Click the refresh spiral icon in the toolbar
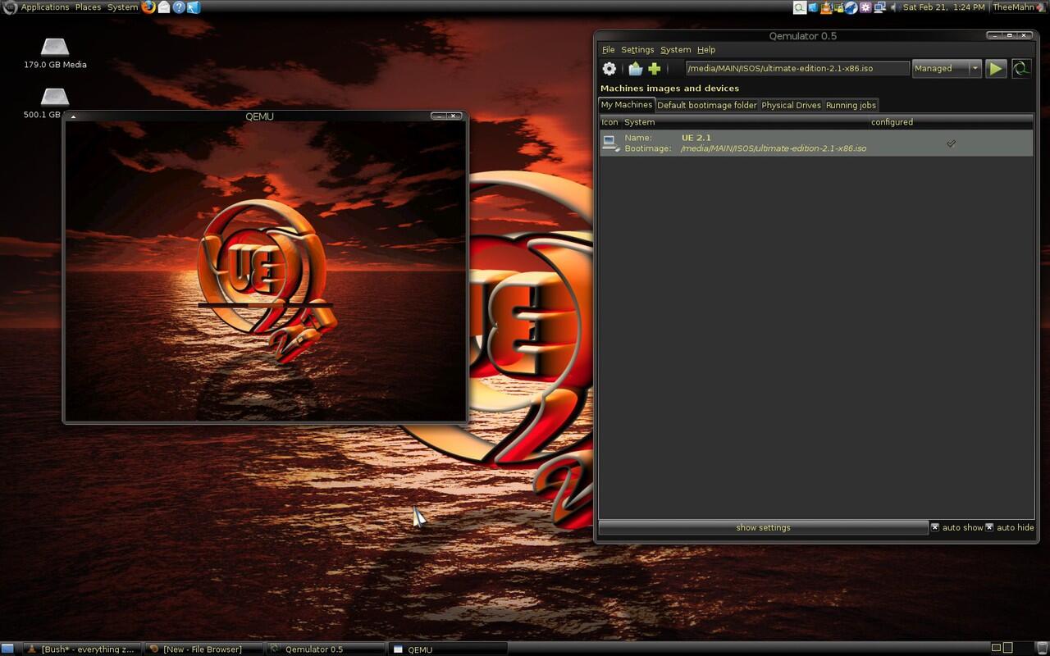 (x=1021, y=68)
